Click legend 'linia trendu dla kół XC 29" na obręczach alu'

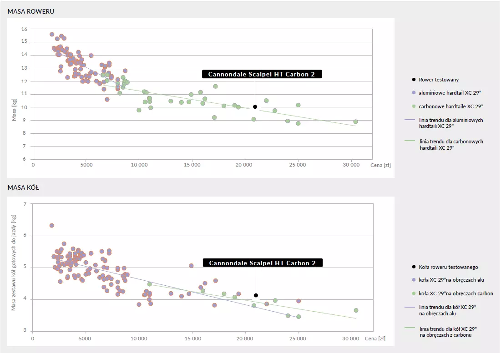click(448, 310)
